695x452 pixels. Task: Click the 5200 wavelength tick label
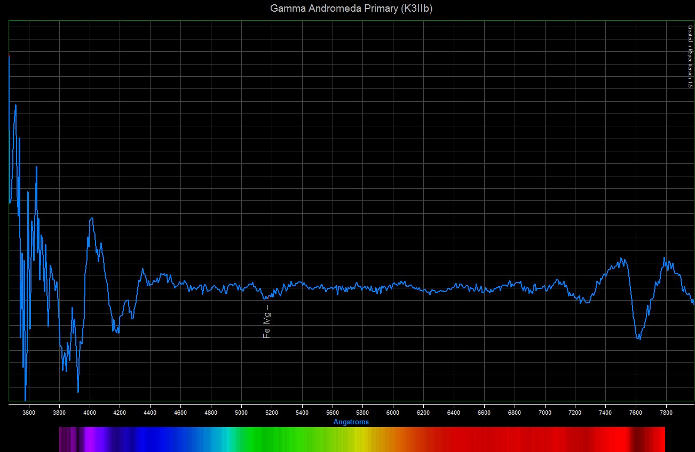(x=272, y=412)
